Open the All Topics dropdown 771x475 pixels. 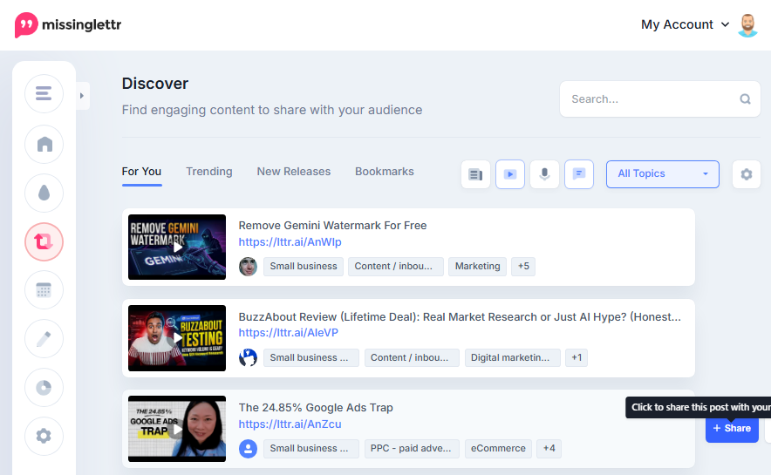pos(662,174)
